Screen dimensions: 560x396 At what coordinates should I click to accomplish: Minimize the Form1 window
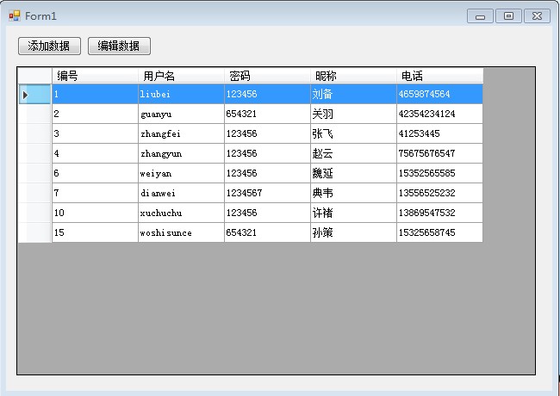tap(480, 16)
